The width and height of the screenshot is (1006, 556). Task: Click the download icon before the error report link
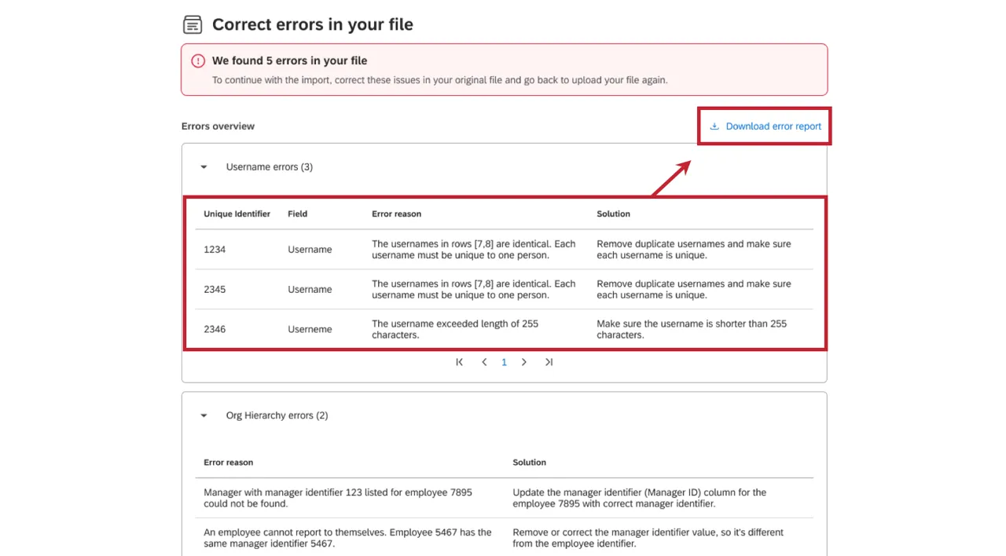[714, 126]
